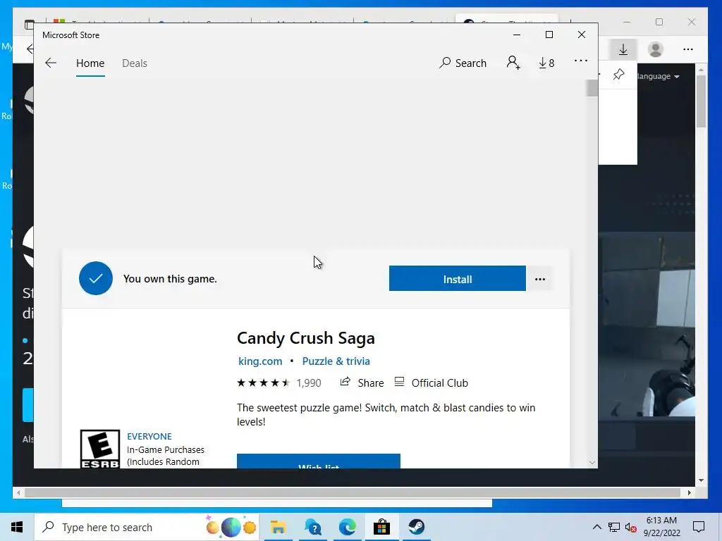Image resolution: width=722 pixels, height=541 pixels.
Task: Click the Wish list button
Action: 319,461
